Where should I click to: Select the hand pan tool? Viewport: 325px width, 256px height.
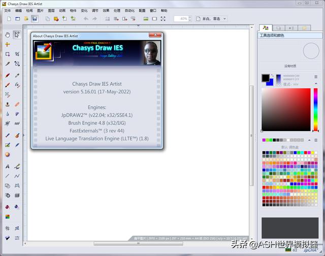pos(8,35)
